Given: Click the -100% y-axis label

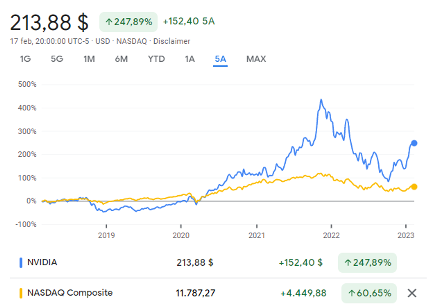Looking at the screenshot, I should pyautogui.click(x=26, y=225).
